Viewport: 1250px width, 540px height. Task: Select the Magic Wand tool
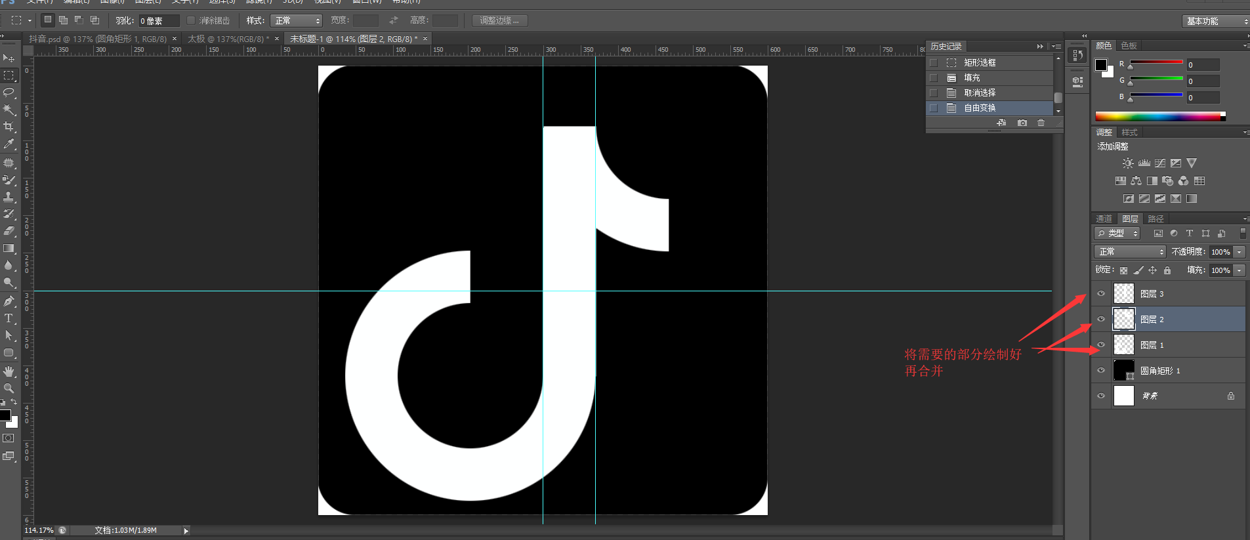pyautogui.click(x=9, y=110)
